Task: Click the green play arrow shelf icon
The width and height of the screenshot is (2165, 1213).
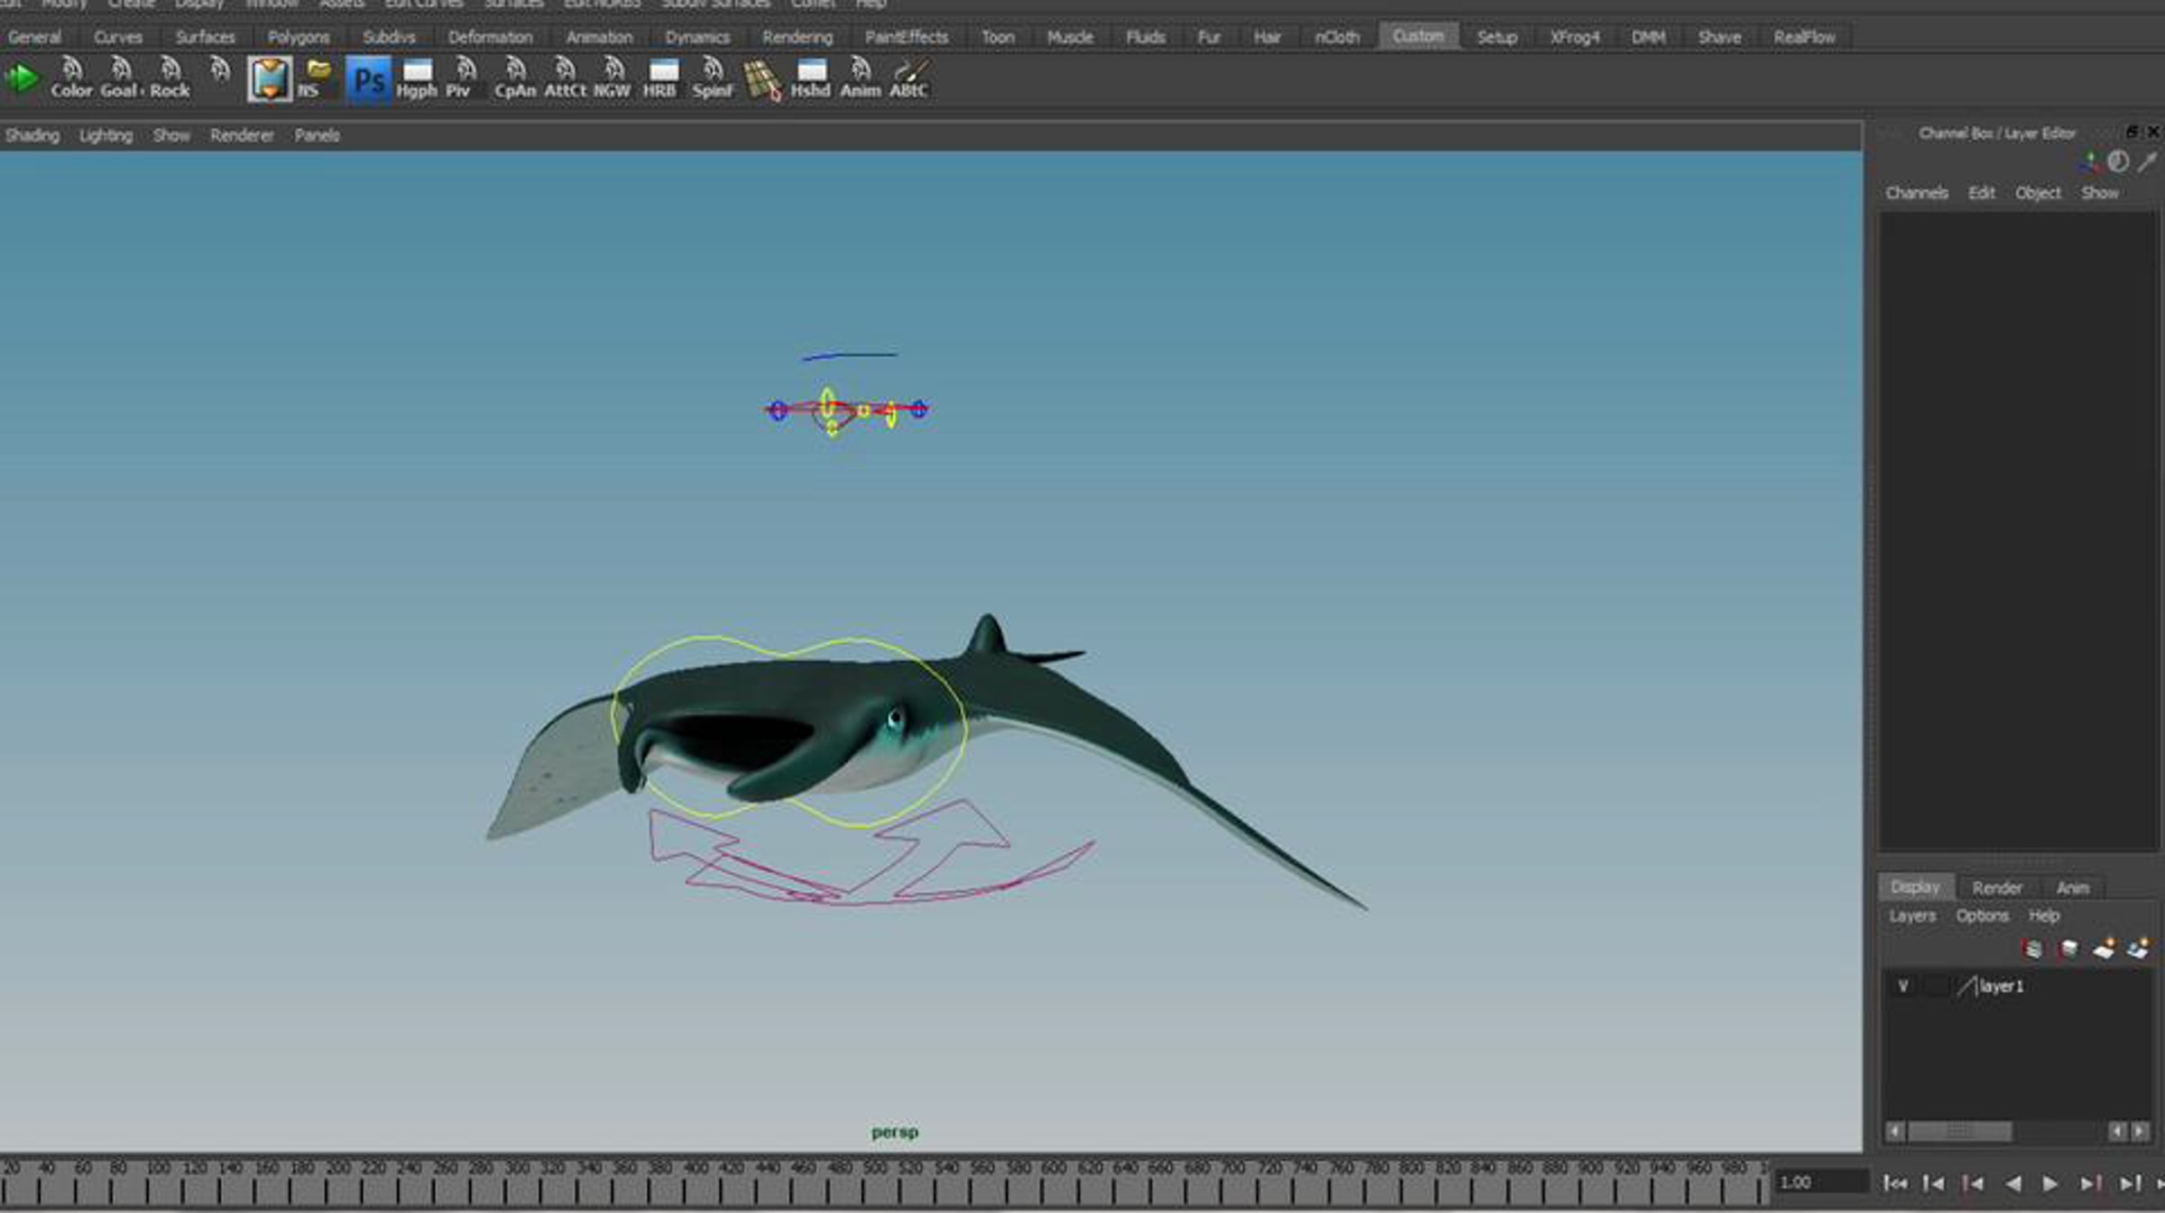Action: [22, 79]
